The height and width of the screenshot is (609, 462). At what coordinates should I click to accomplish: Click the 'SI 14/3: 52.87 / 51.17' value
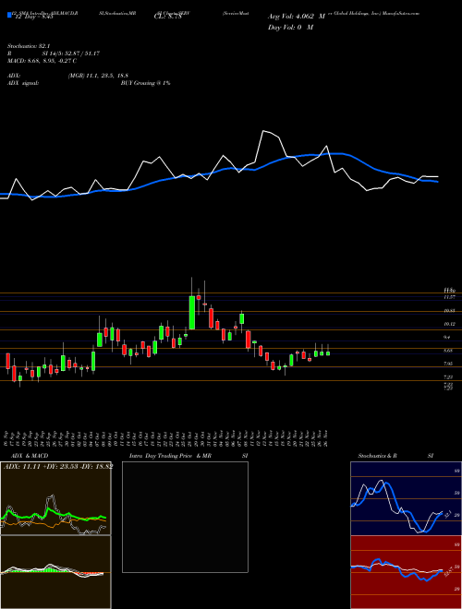coord(71,54)
